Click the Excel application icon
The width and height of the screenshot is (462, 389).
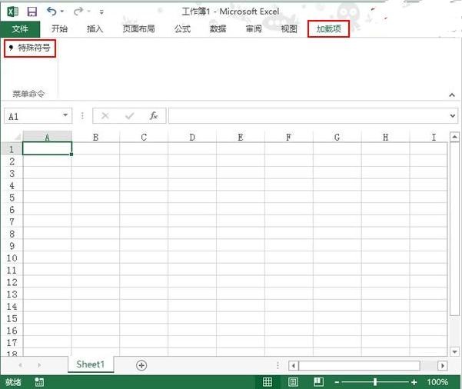click(x=12, y=12)
